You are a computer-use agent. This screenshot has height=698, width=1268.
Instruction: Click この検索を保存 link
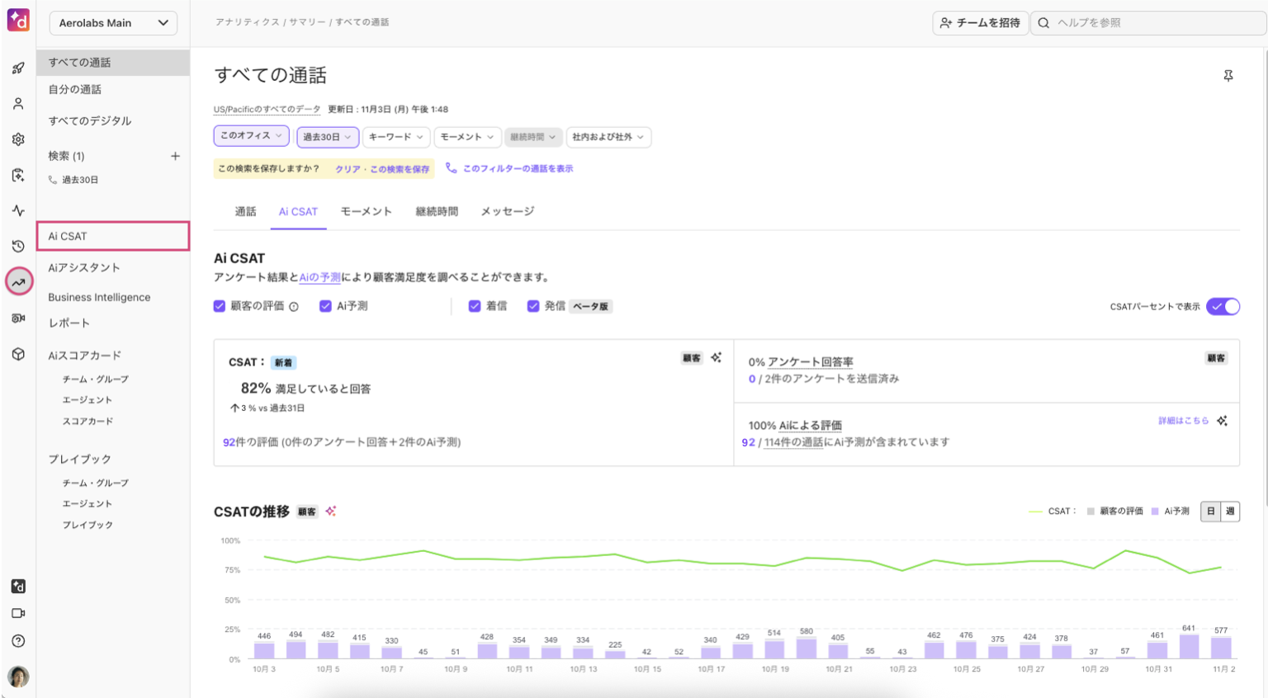tap(400, 169)
